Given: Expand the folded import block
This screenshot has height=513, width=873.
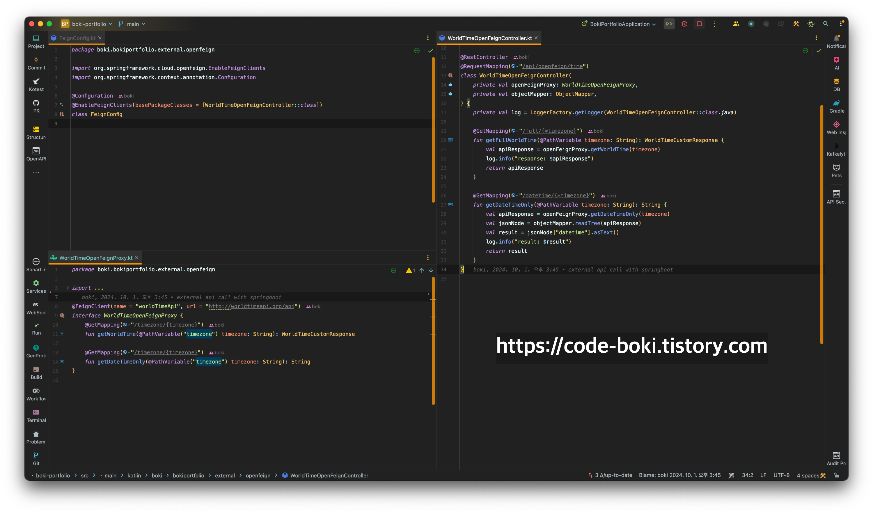Looking at the screenshot, I should 68,288.
